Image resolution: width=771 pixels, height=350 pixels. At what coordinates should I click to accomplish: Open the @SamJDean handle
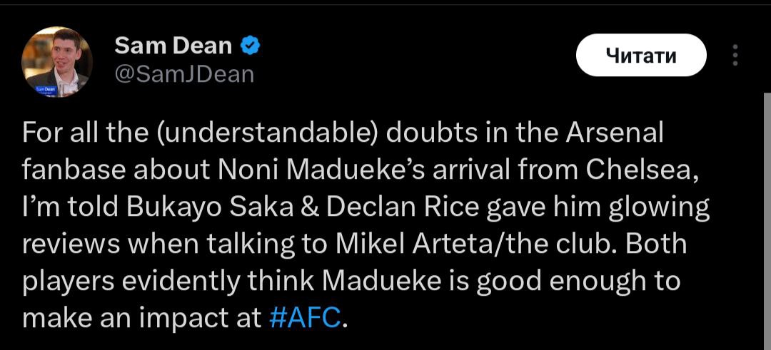(184, 73)
